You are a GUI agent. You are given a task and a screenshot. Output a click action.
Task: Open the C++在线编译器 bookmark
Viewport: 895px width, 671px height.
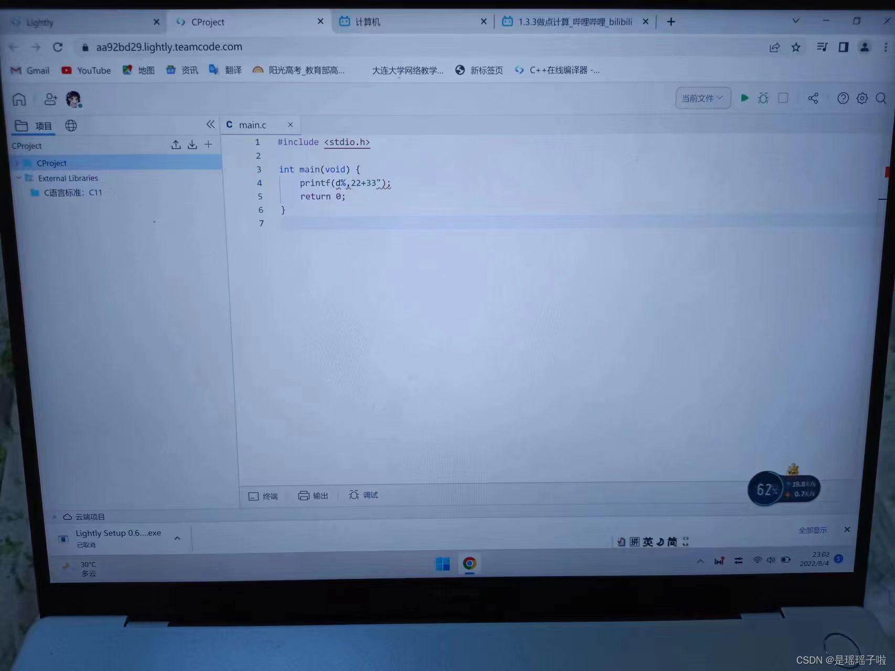click(558, 70)
